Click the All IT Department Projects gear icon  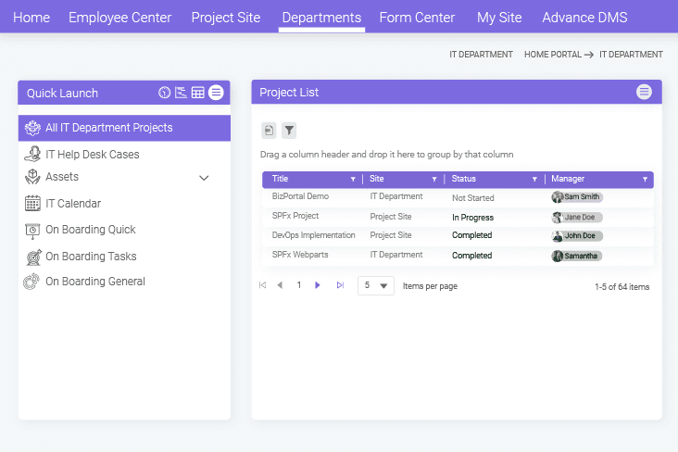tap(32, 128)
